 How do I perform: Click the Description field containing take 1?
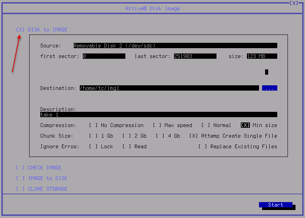[x=159, y=114]
